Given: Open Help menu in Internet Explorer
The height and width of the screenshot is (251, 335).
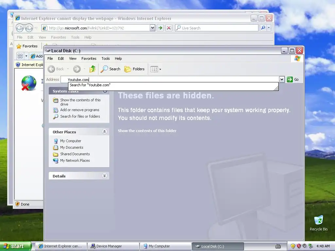Looking at the screenshot, I should (88, 37).
